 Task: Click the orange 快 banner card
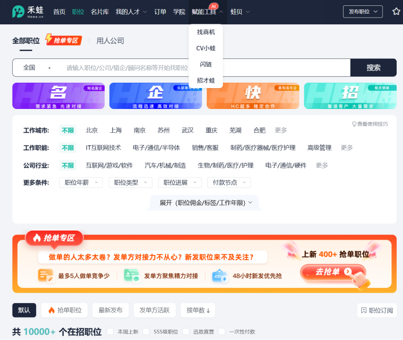[253, 96]
